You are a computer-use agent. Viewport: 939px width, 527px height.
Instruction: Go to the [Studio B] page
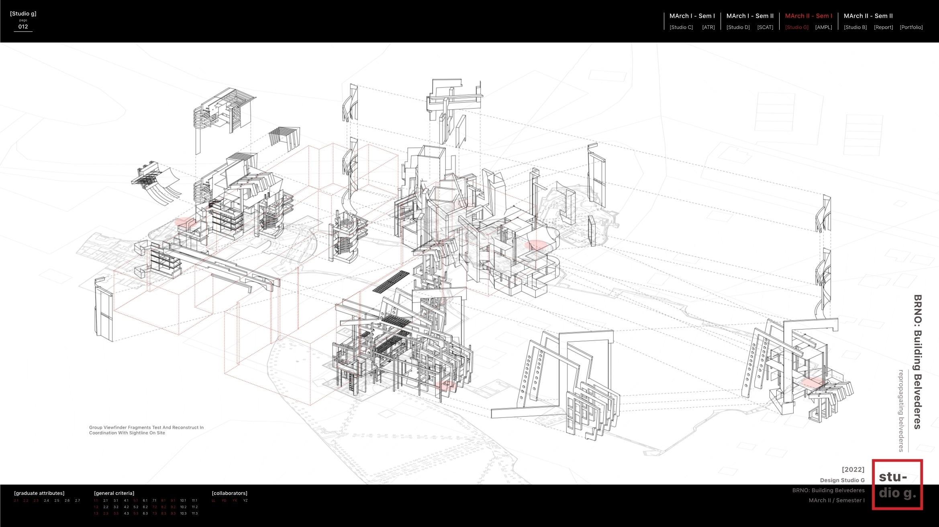click(855, 27)
